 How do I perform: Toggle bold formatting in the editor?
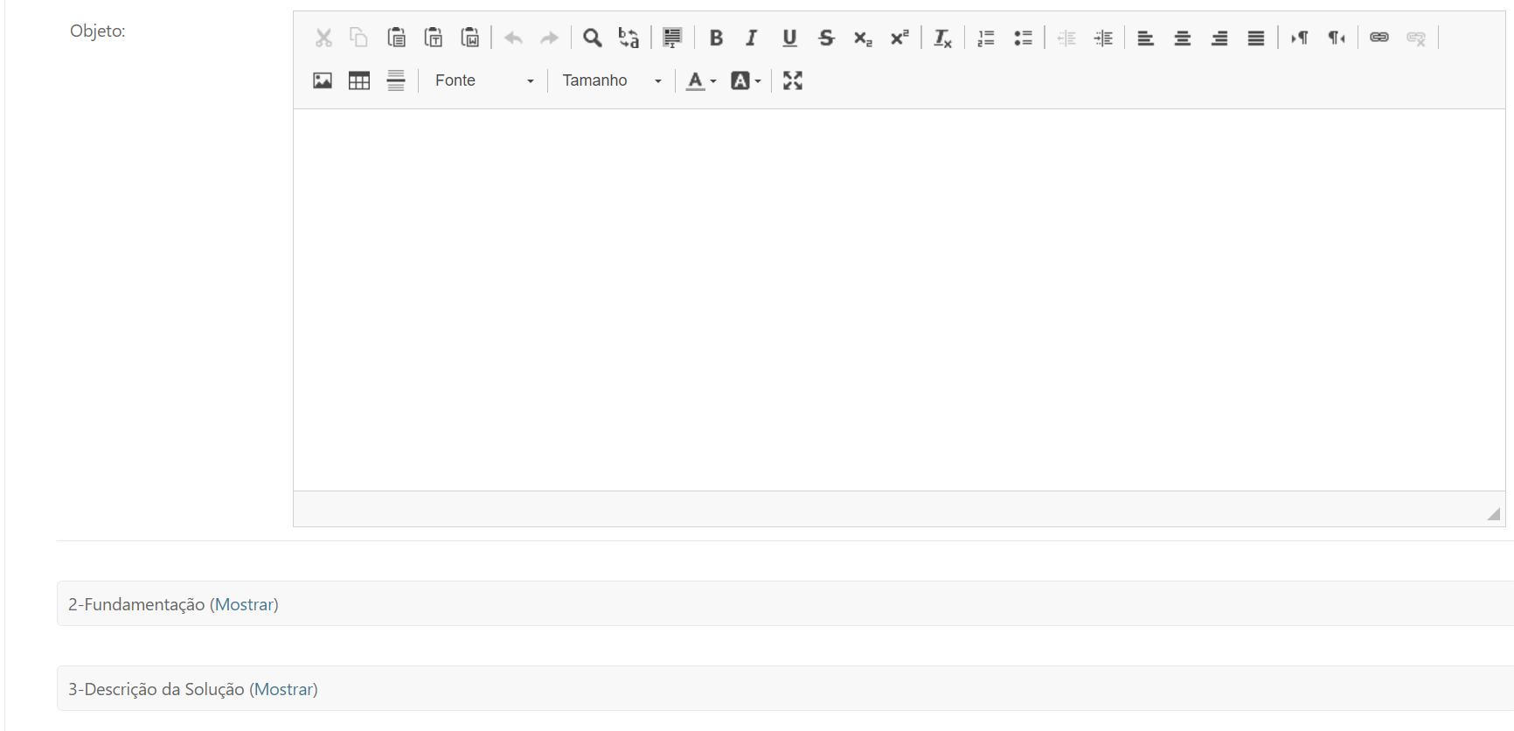click(716, 38)
